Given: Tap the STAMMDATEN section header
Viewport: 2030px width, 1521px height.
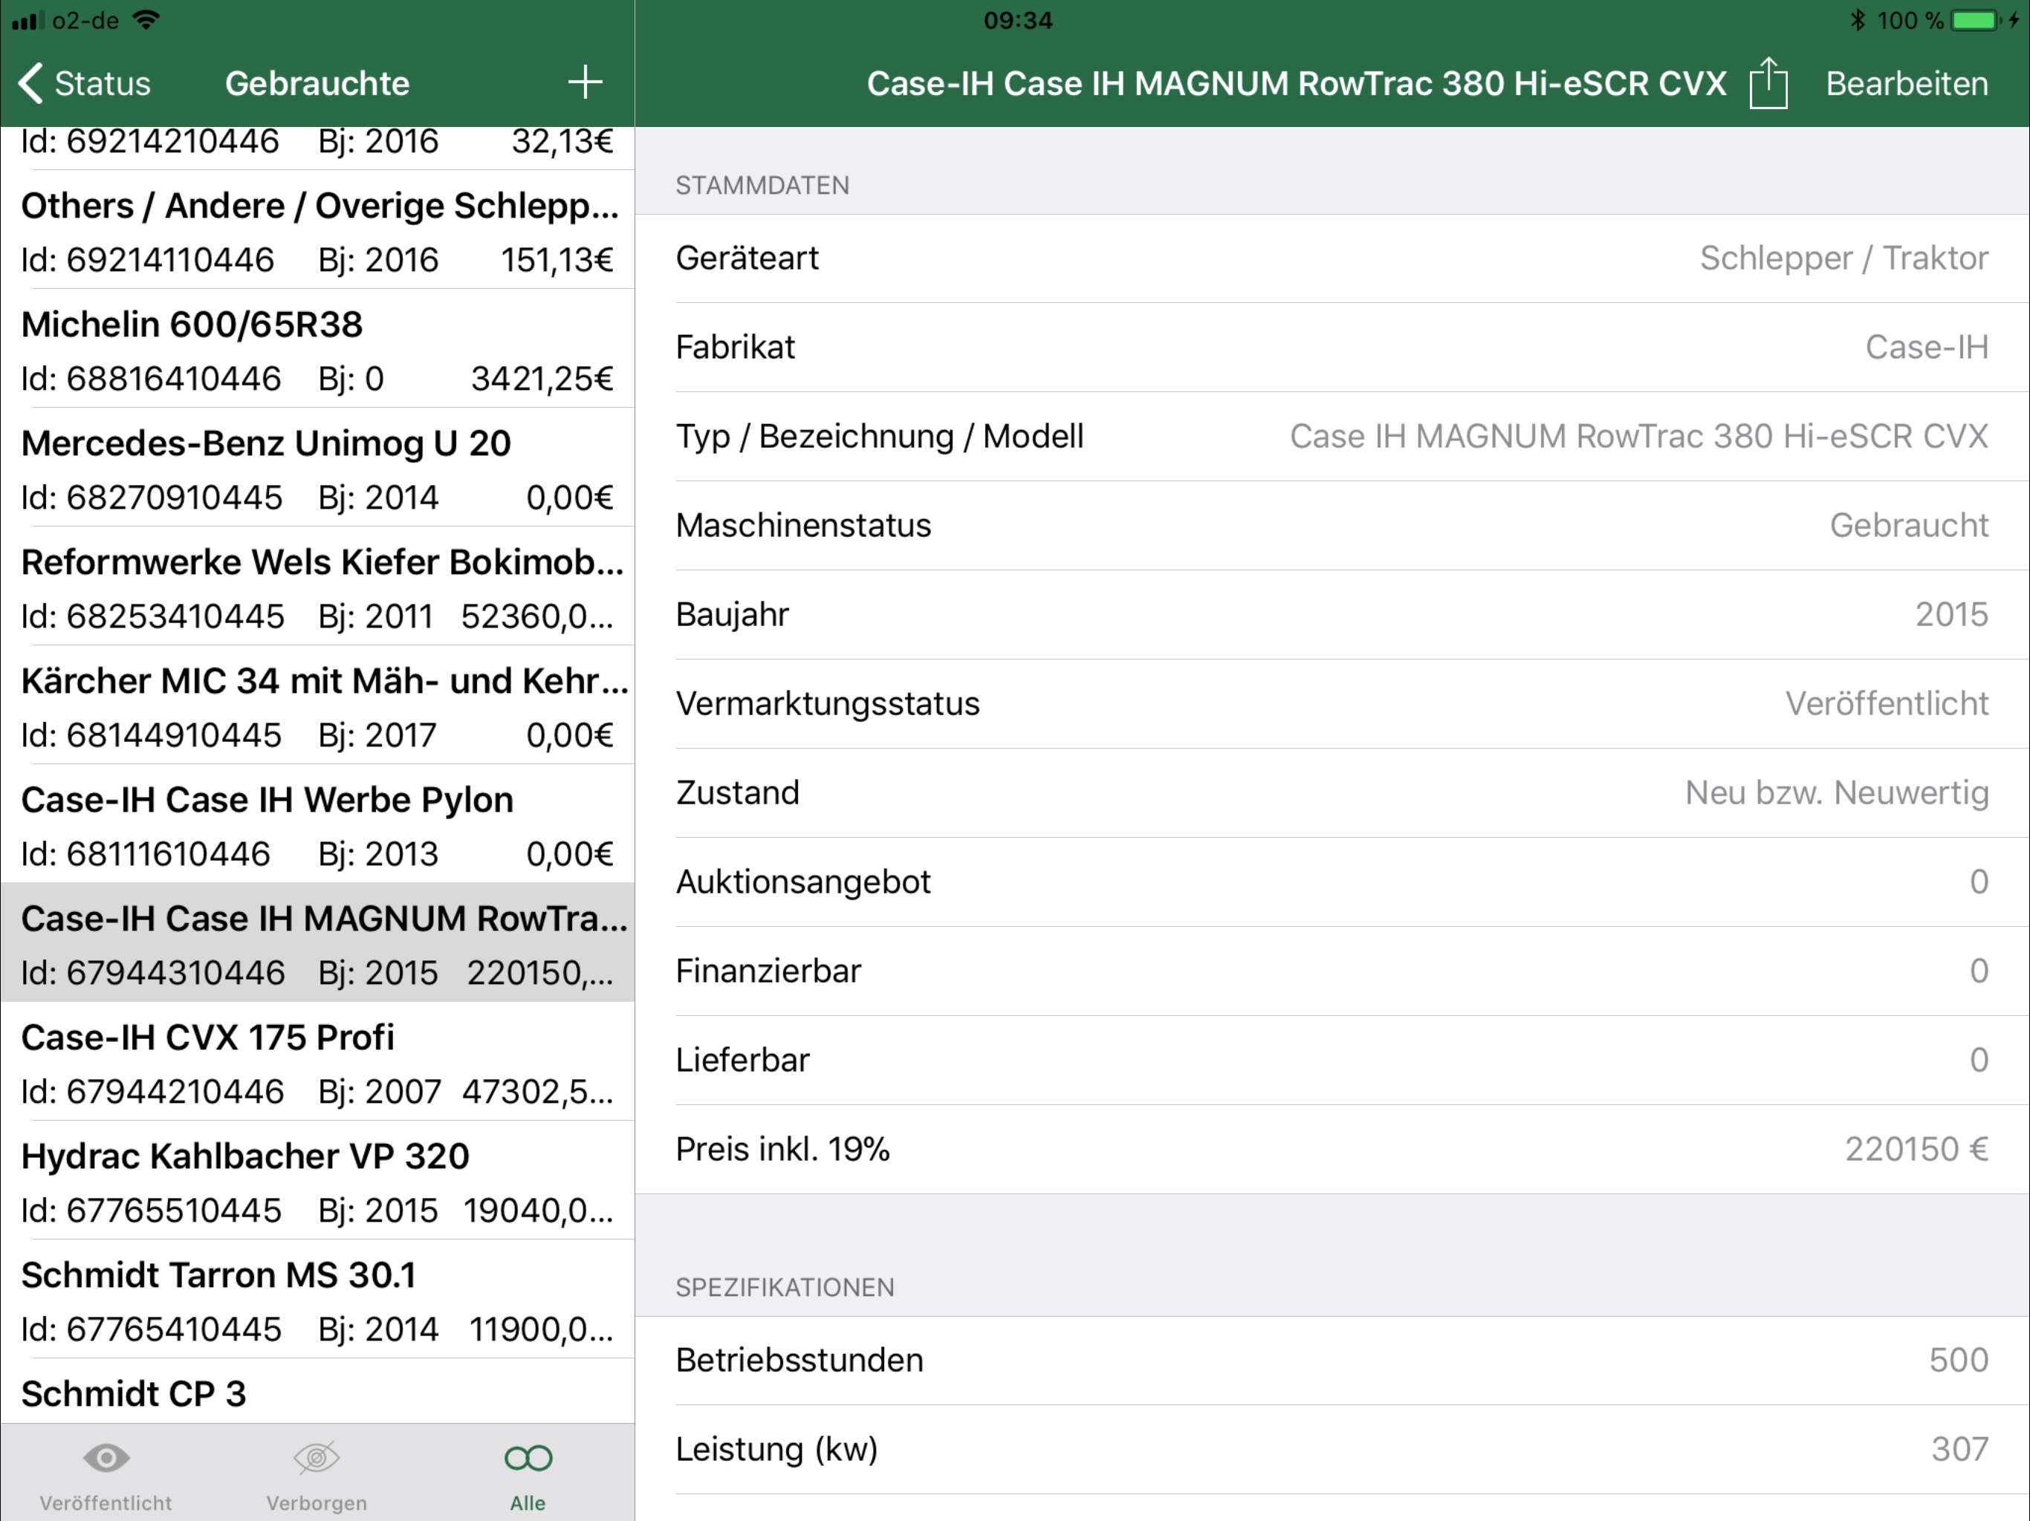Looking at the screenshot, I should pyautogui.click(x=762, y=186).
